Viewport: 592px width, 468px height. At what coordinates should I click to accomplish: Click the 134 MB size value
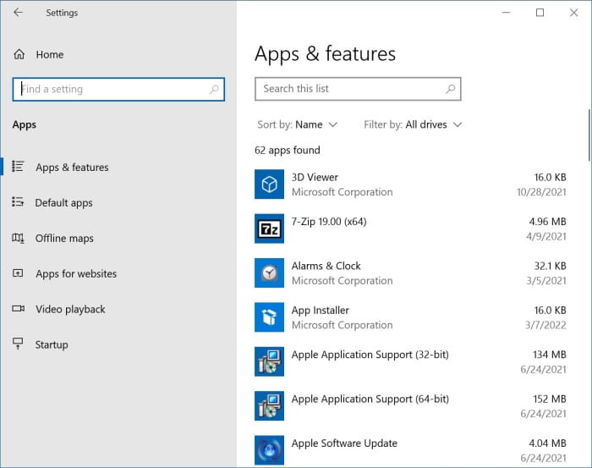[x=550, y=355]
